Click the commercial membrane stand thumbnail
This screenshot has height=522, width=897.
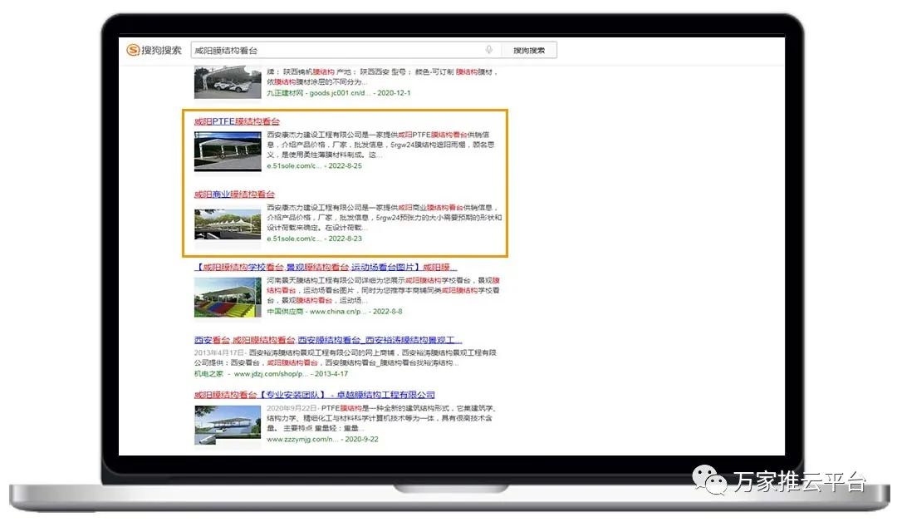pos(228,223)
